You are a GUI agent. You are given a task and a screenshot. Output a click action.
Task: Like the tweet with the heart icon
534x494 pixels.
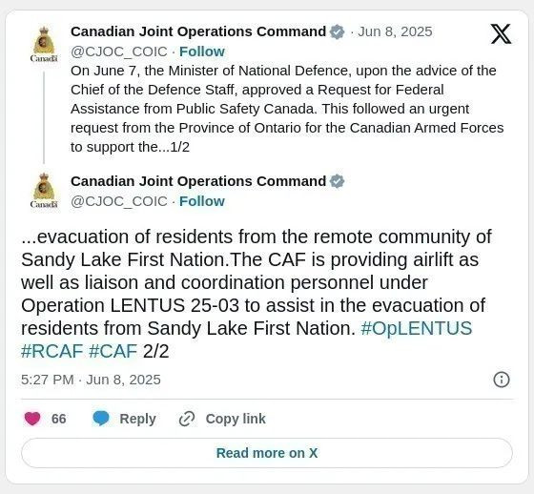(x=32, y=419)
